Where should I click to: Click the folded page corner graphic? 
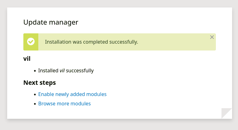click(226, 113)
